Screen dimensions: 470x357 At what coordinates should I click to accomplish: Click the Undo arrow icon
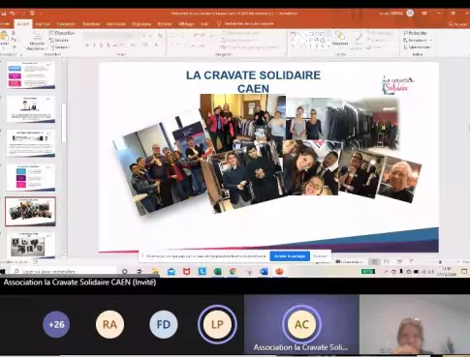[x=13, y=14]
